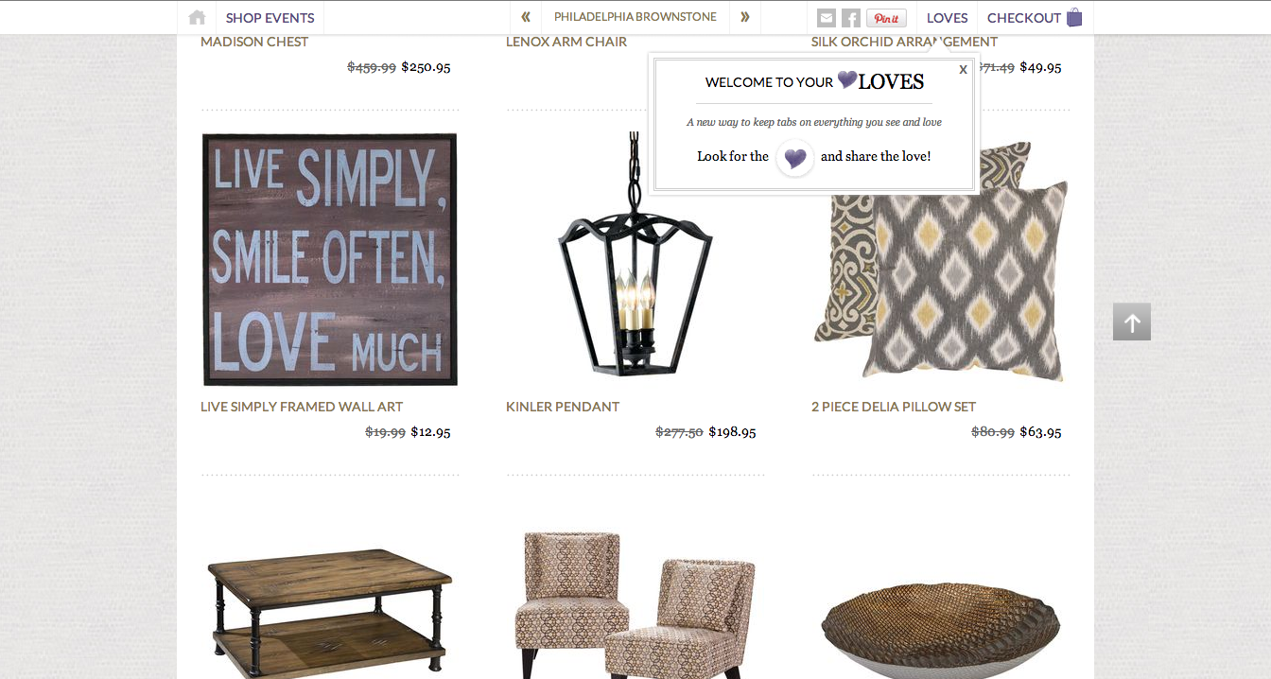The image size is (1271, 679).
Task: Open the Kinler Pendant product link
Action: pos(563,407)
